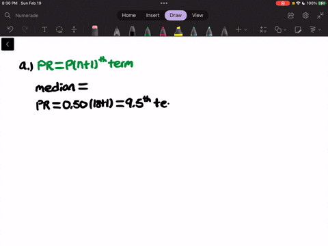Tap the 8:30 PM clock
The height and width of the screenshot is (246, 328).
[10, 3]
